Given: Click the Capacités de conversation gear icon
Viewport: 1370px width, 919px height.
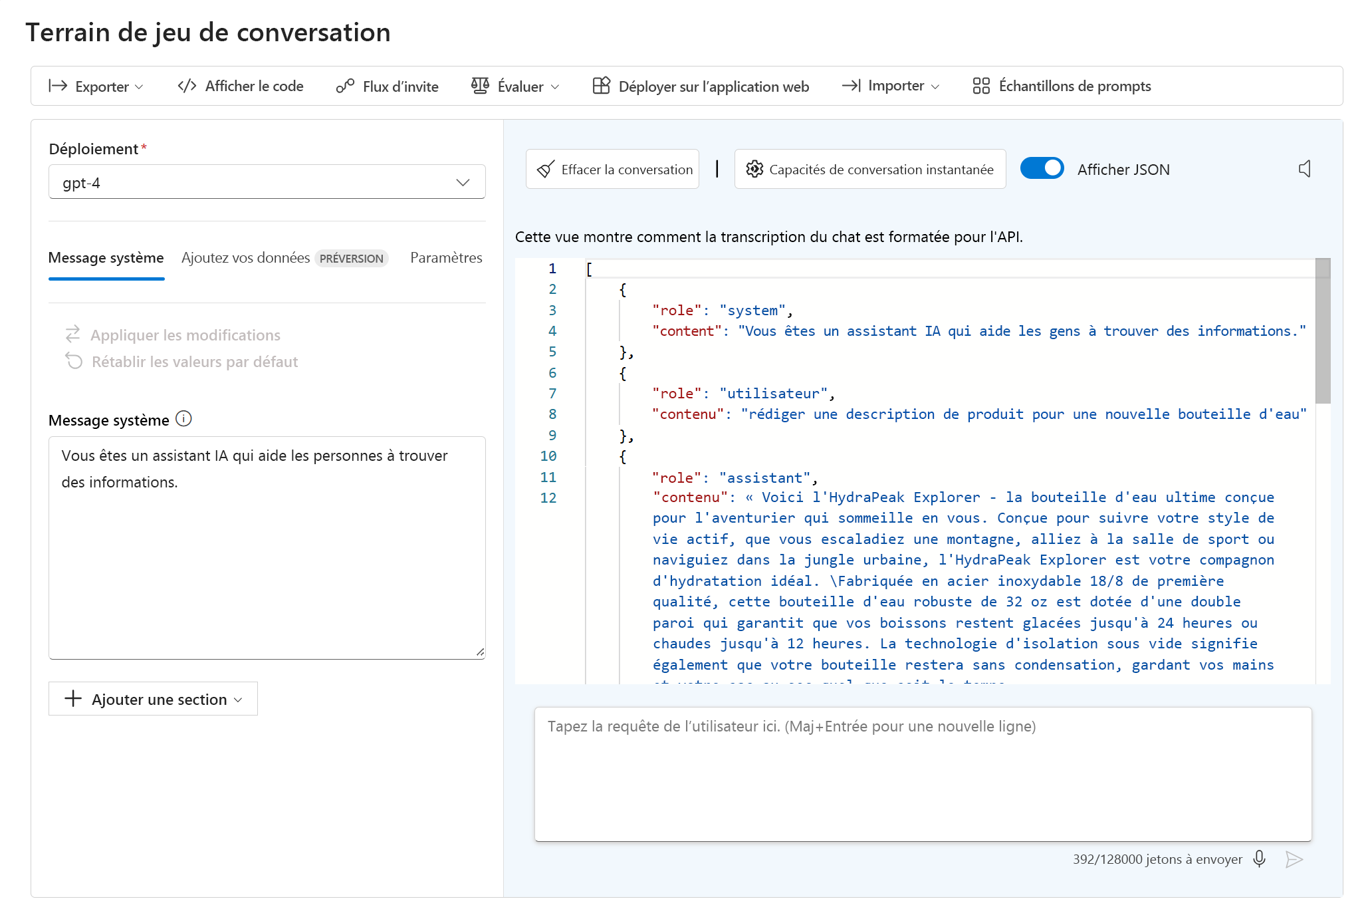Looking at the screenshot, I should click(754, 169).
